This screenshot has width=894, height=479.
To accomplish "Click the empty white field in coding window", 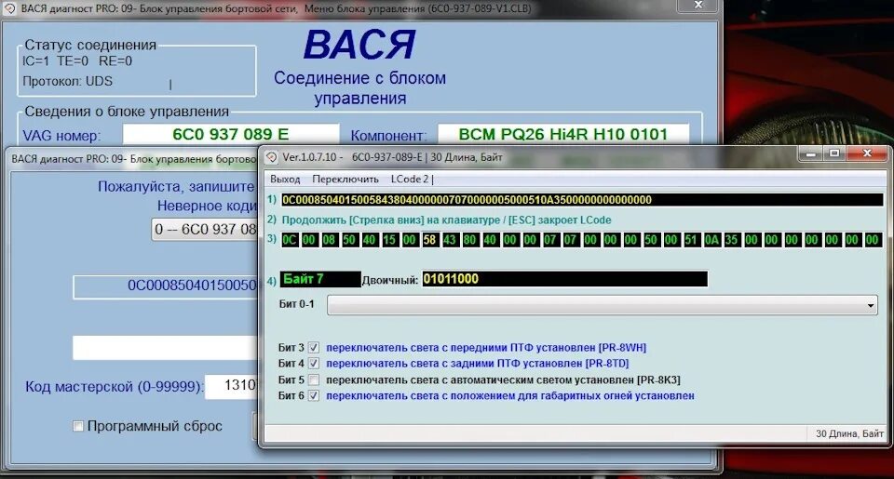I will (166, 348).
